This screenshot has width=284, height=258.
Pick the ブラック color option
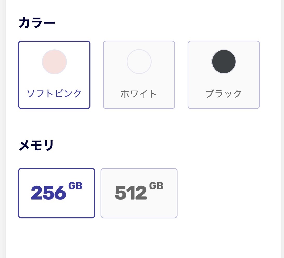pos(224,75)
